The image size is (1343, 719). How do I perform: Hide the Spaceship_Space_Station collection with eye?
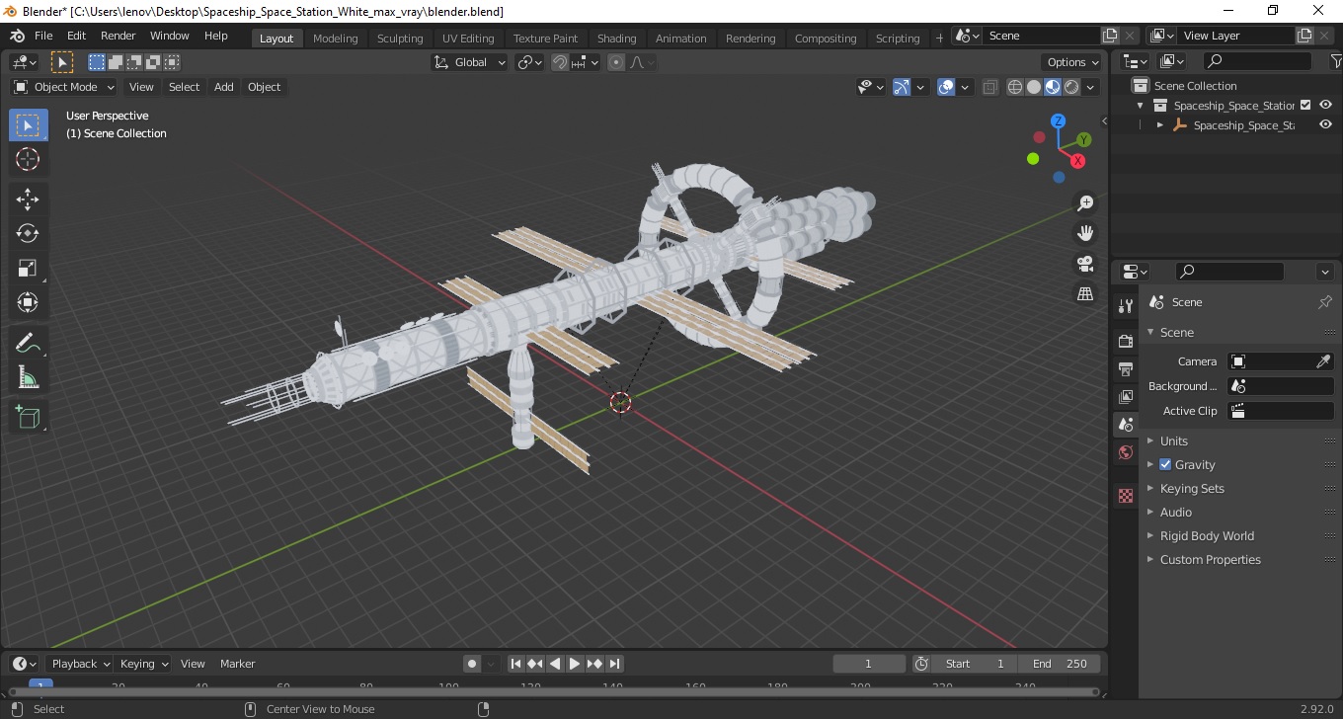coord(1326,105)
